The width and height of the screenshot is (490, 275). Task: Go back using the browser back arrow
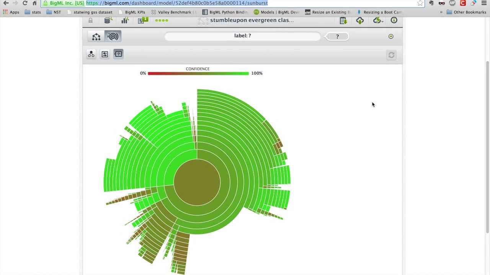[6, 3]
